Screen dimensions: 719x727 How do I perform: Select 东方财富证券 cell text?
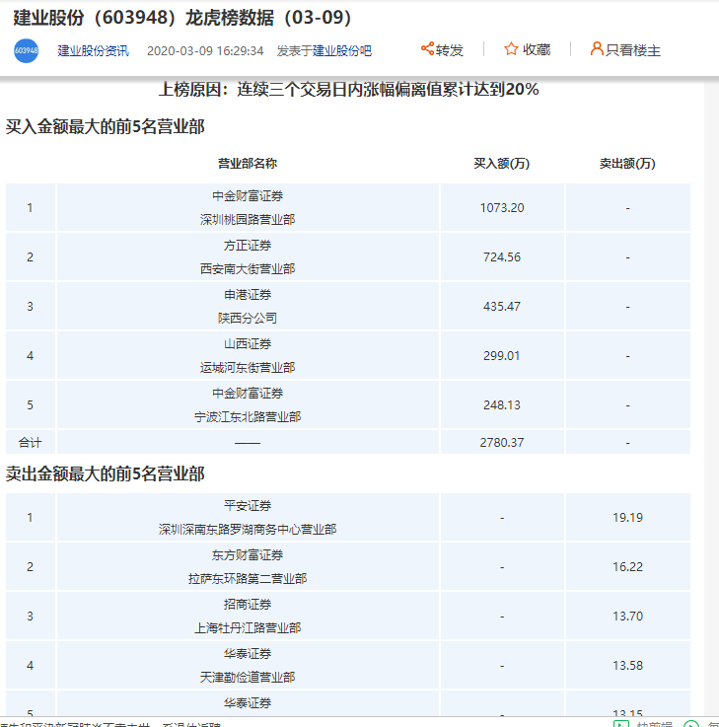click(x=248, y=555)
